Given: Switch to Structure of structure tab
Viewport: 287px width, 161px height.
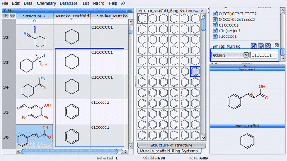Looking at the screenshot, I should tap(171, 145).
